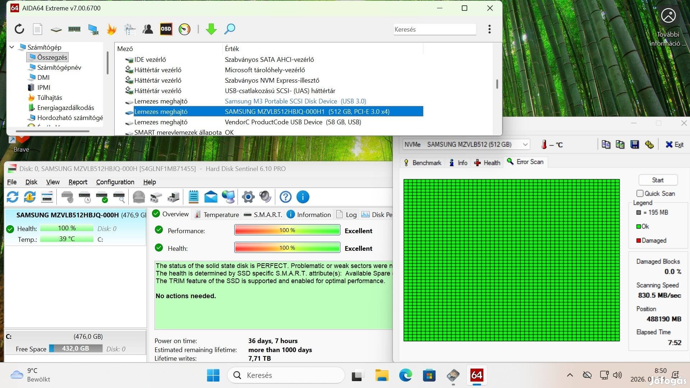Switch to the Benchmark tab
690x388 pixels.
coord(423,163)
